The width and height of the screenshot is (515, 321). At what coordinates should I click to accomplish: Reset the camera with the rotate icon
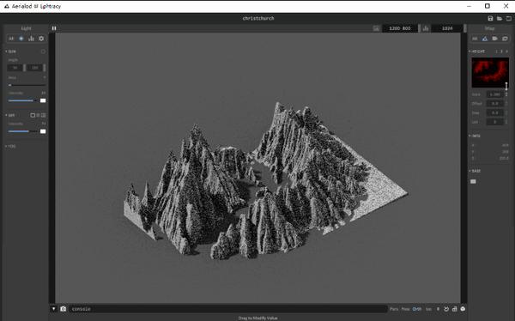pos(446,309)
